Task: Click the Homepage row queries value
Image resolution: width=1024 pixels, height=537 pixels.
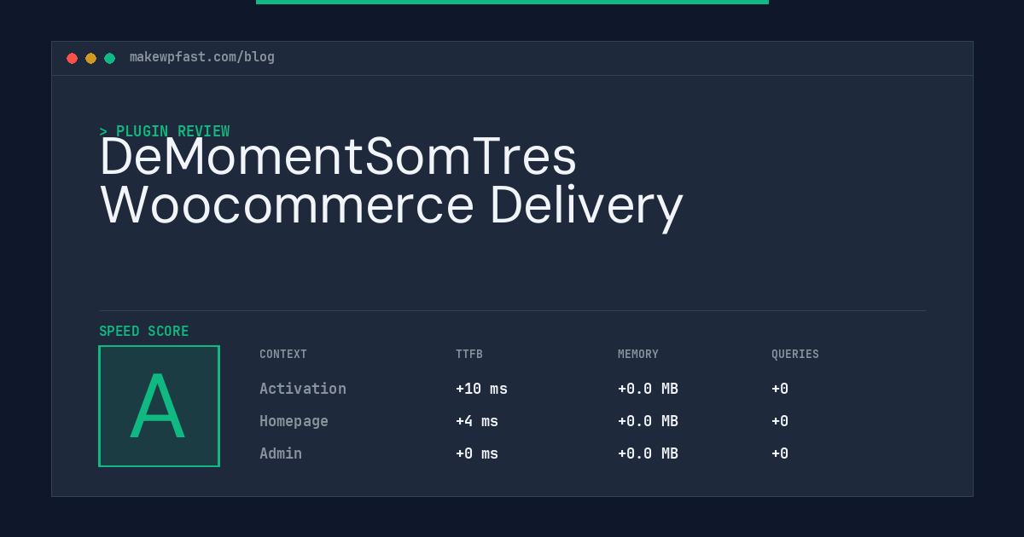Action: [780, 421]
